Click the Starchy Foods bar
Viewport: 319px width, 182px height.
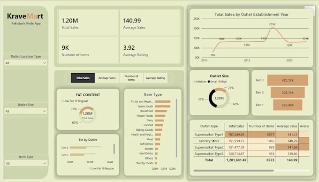point(156,163)
